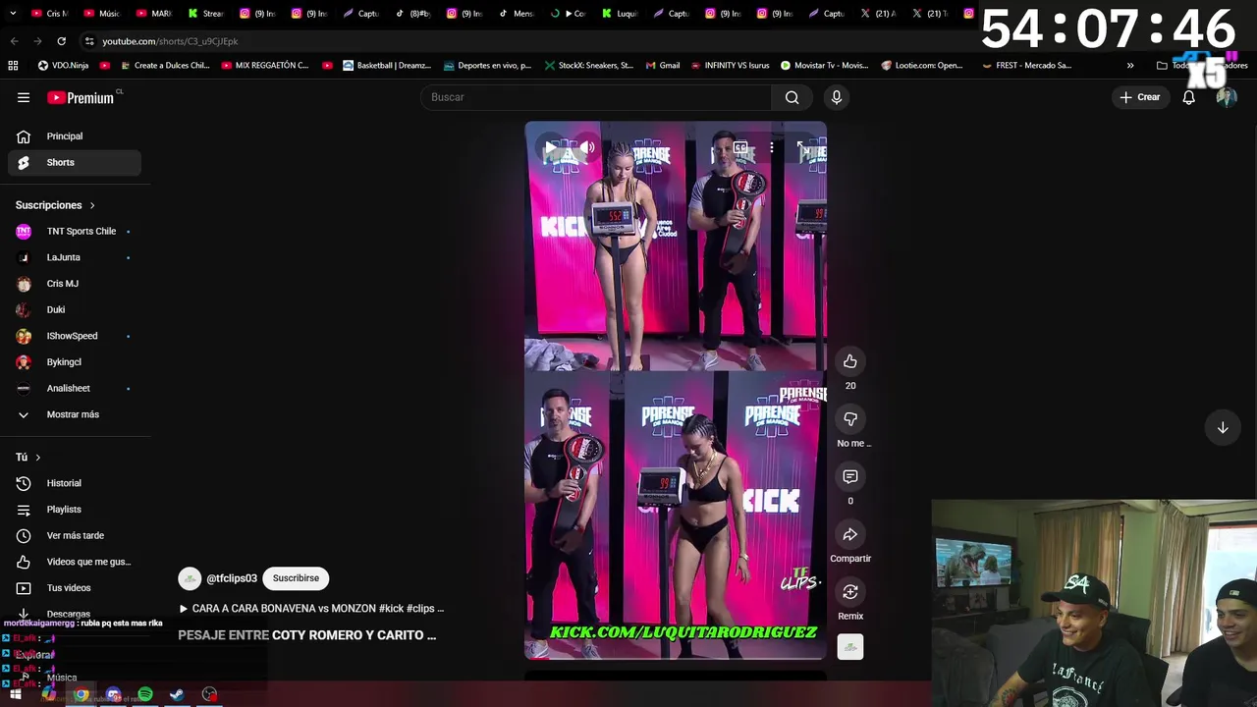Select Shorts in the sidebar
The width and height of the screenshot is (1257, 707).
(75, 162)
